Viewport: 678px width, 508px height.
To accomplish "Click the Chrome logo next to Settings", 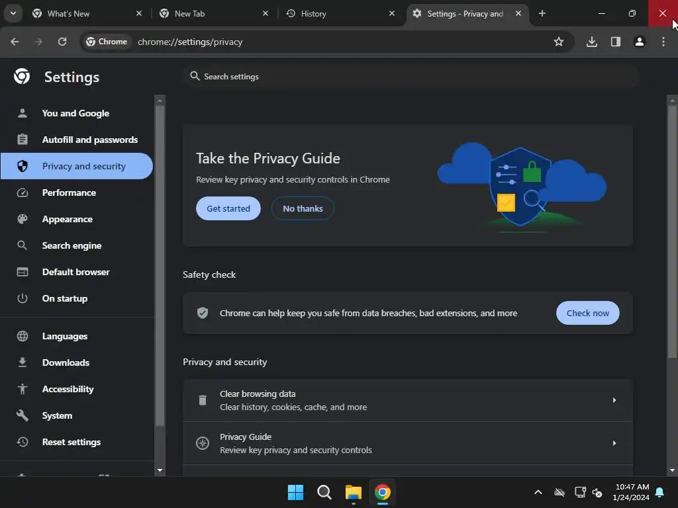I will 22,77.
